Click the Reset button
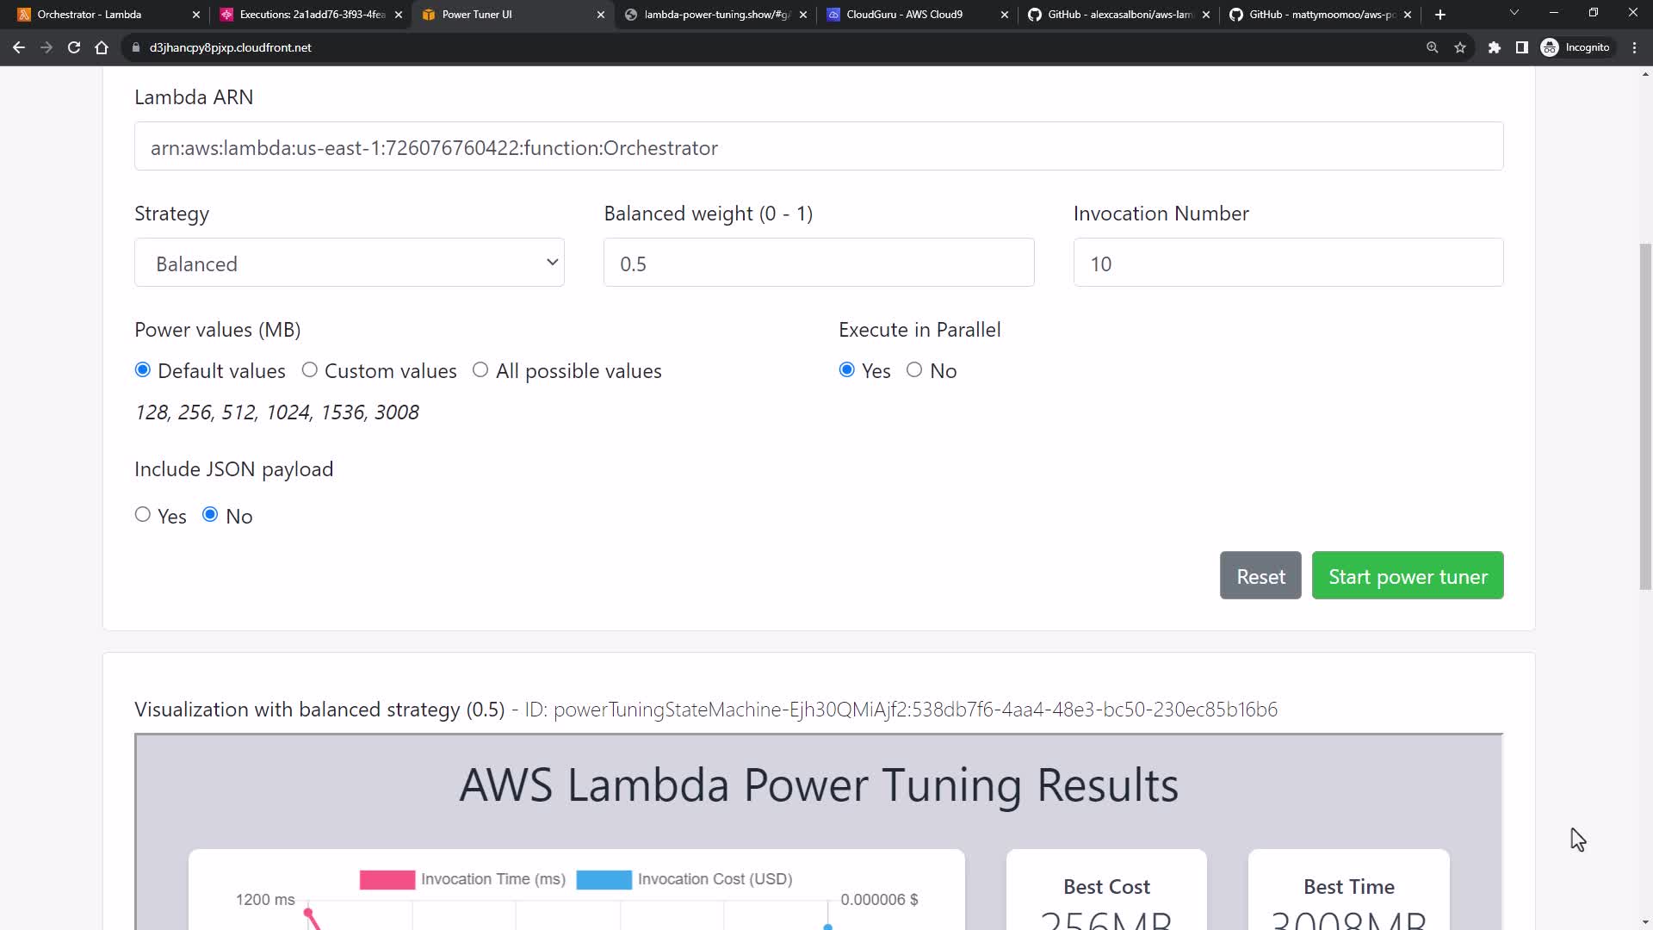The height and width of the screenshot is (930, 1653). tap(1260, 576)
